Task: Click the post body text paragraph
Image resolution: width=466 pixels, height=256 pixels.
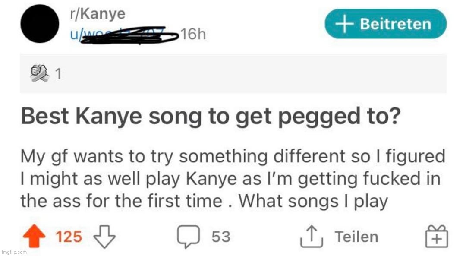Action: click(233, 178)
